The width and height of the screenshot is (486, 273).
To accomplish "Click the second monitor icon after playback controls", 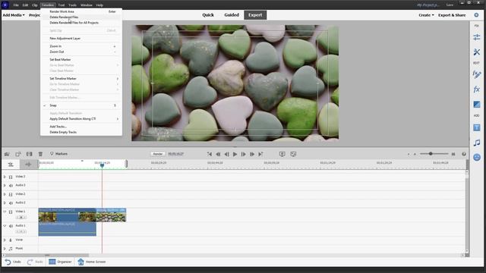I will tap(293, 154).
